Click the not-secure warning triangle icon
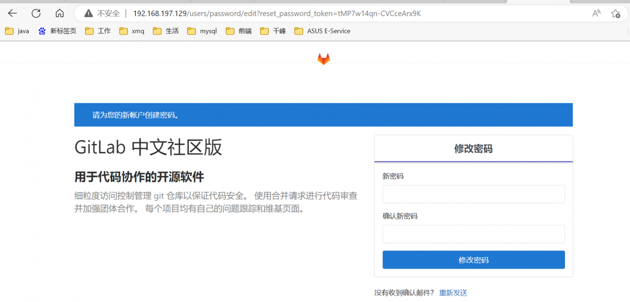Image resolution: width=630 pixels, height=302 pixels. [x=89, y=13]
